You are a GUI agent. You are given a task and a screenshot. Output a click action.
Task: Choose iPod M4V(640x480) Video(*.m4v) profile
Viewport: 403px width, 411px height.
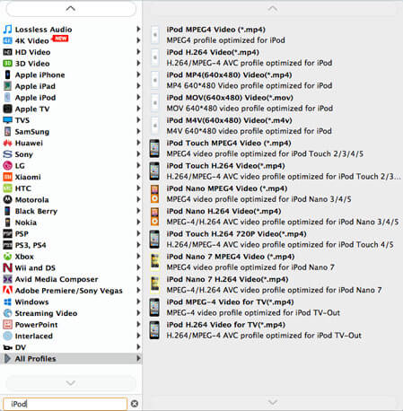tap(273, 126)
